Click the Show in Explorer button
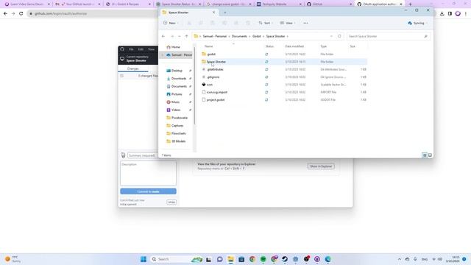Viewport: 471px width, 265px height. click(x=321, y=166)
